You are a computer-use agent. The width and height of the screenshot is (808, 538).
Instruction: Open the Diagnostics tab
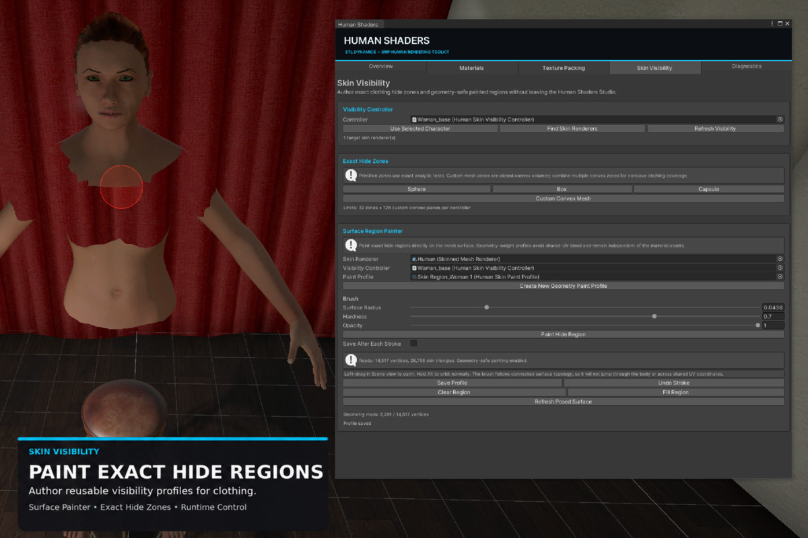coord(747,67)
